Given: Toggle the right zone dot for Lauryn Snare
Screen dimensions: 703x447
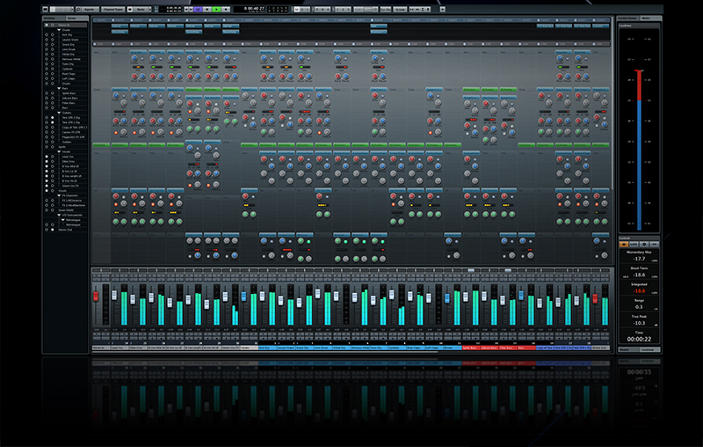Looking at the screenshot, I should [x=53, y=40].
